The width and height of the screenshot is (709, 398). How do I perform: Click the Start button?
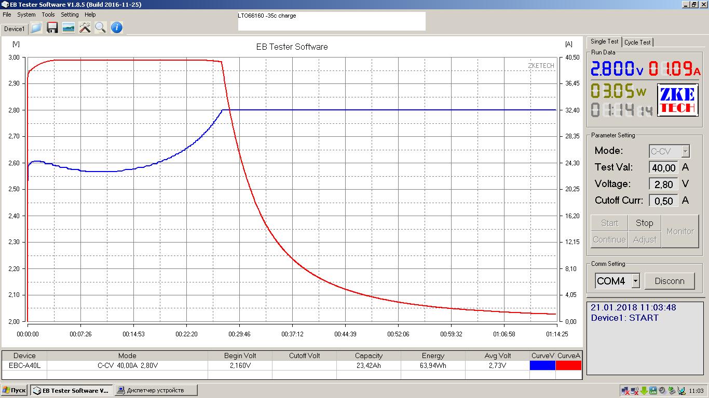[609, 223]
